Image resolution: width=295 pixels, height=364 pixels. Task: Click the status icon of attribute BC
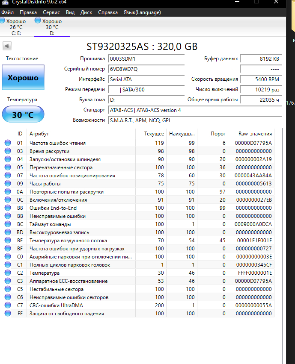click(8, 224)
